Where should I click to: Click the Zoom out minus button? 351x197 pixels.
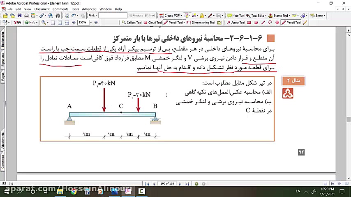(x=74, y=22)
